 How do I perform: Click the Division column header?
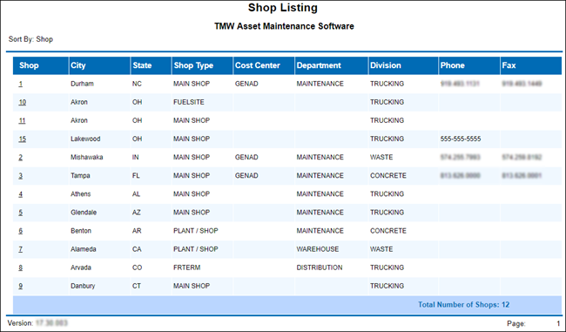[386, 65]
